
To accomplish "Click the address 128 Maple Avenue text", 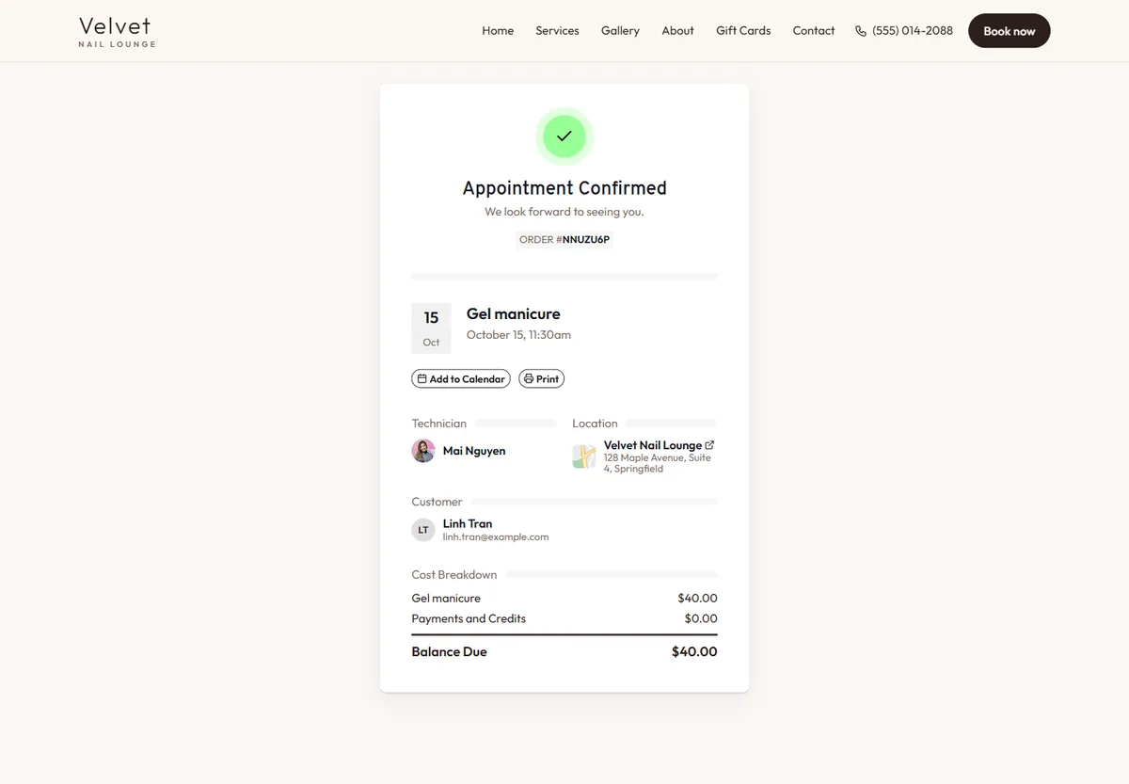I will click(x=658, y=463).
